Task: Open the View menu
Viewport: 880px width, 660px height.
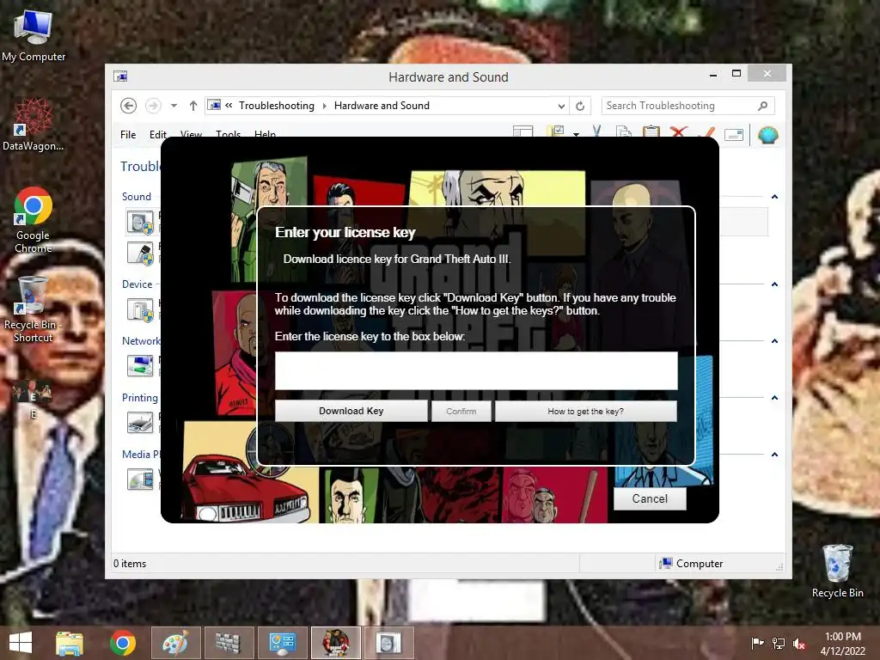Action: [191, 134]
